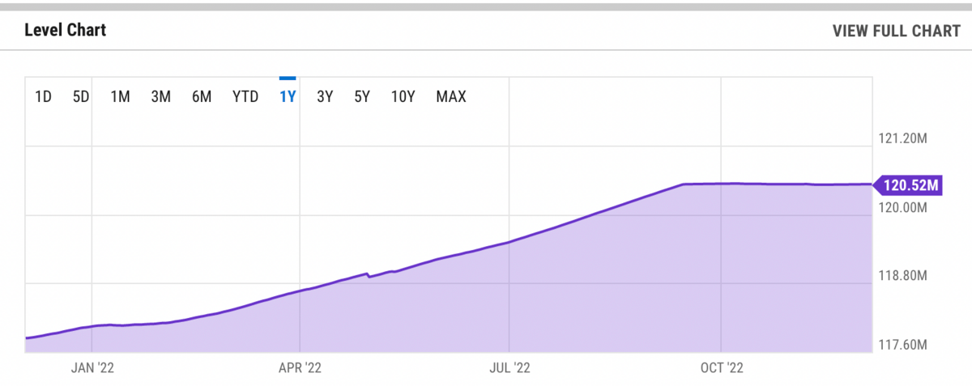Click the active 1Y range tab
Viewport: 972px width, 386px height.
[x=288, y=97]
